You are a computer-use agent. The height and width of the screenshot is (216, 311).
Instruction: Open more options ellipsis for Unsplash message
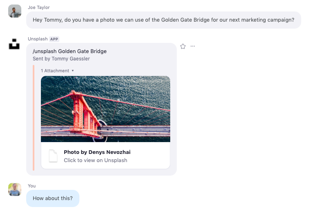[x=193, y=46]
